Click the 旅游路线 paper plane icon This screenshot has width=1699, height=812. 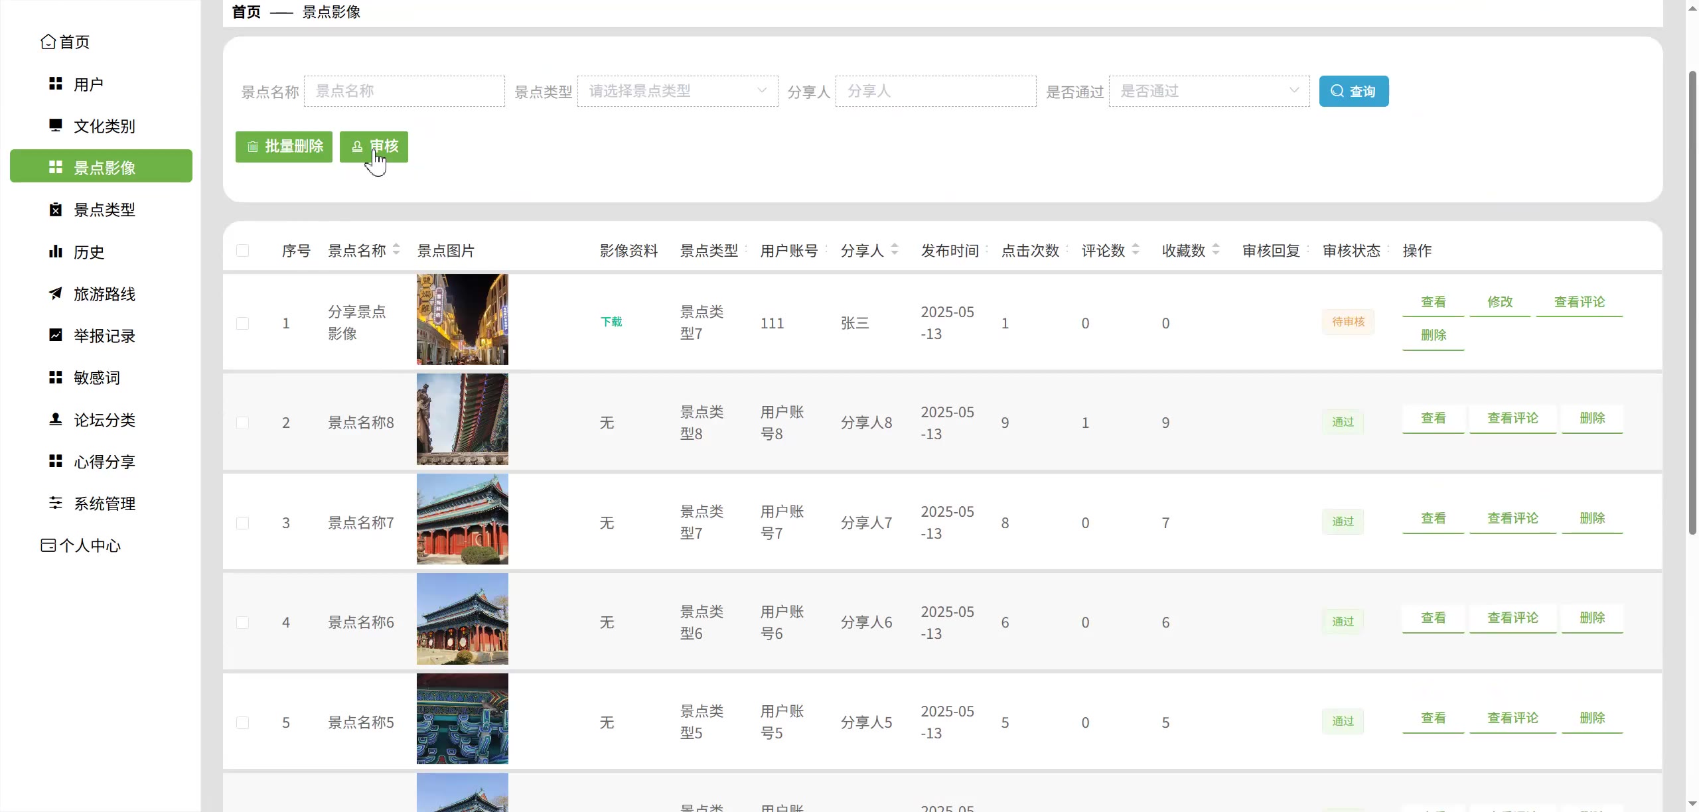(56, 293)
